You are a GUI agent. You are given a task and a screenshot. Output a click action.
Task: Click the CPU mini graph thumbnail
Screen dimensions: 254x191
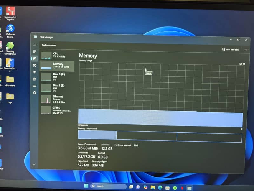pos(46,55)
